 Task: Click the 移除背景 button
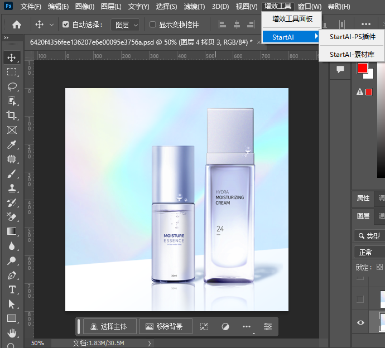[166, 326]
